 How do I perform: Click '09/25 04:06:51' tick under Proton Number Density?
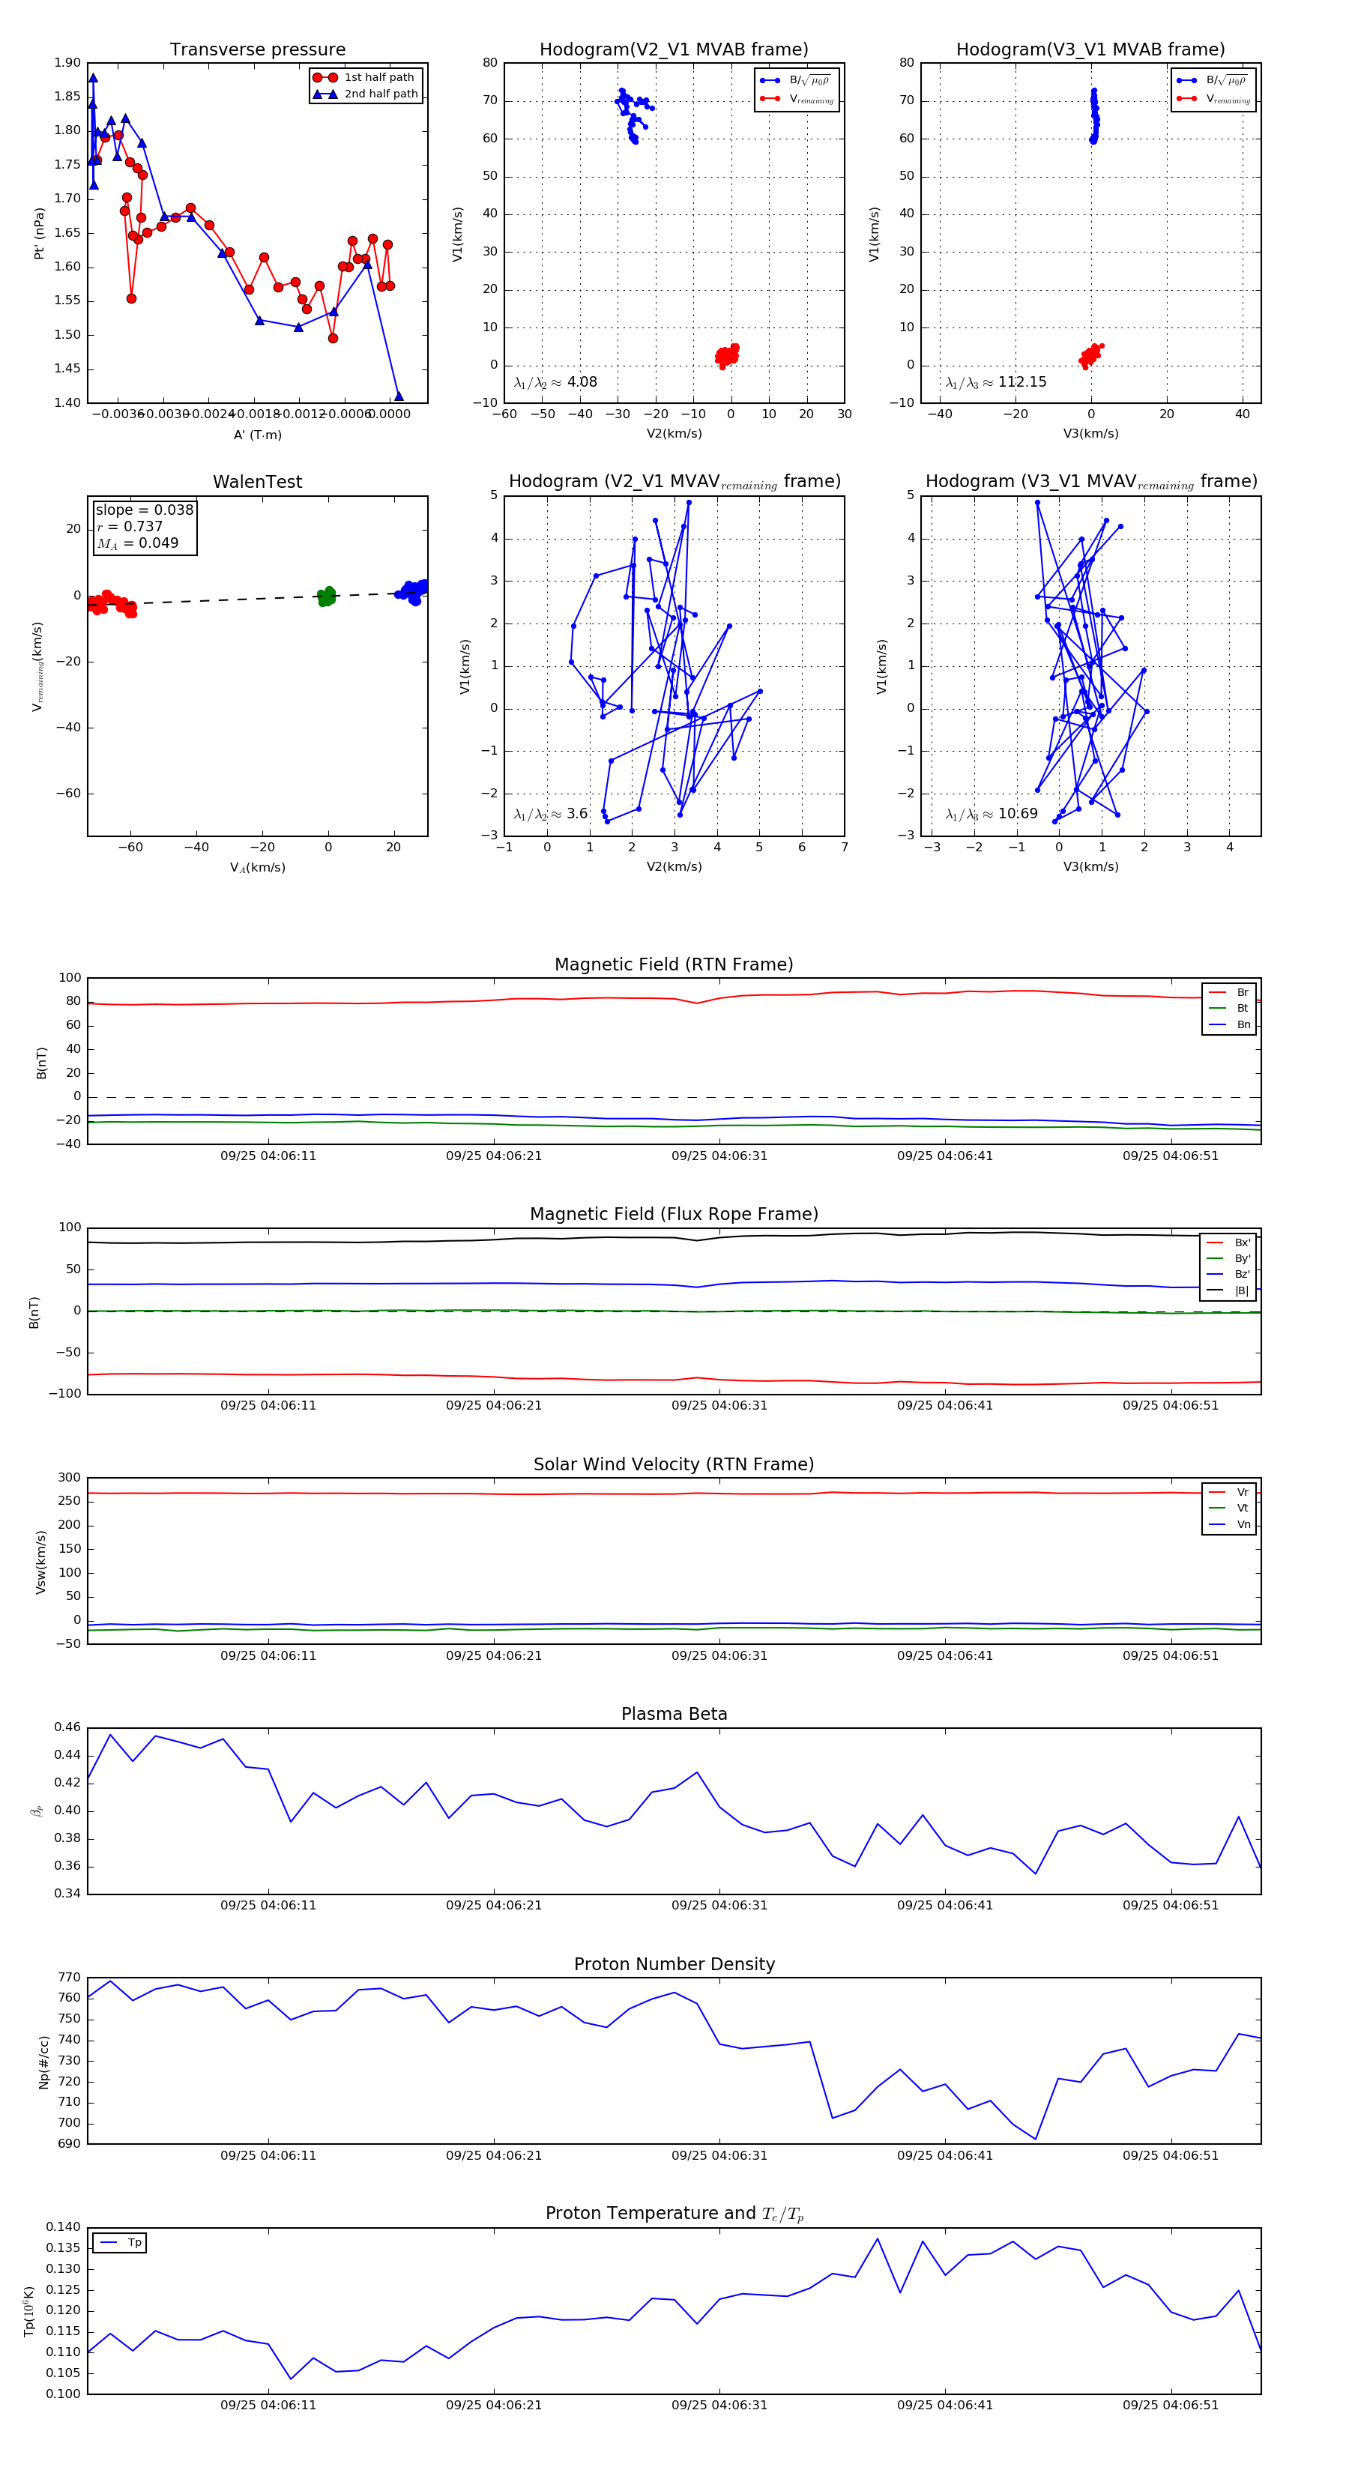pyautogui.click(x=1171, y=2155)
